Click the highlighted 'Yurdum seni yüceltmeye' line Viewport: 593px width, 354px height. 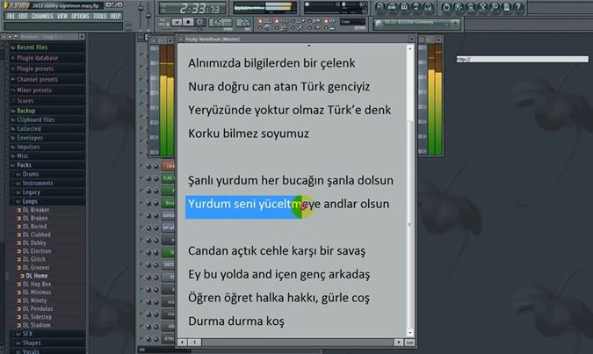tap(254, 204)
